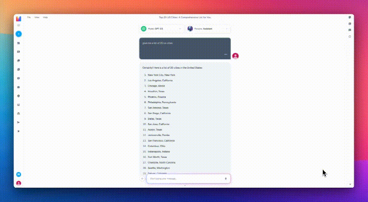Open the grid dashboard icon in sidebar

point(19,43)
